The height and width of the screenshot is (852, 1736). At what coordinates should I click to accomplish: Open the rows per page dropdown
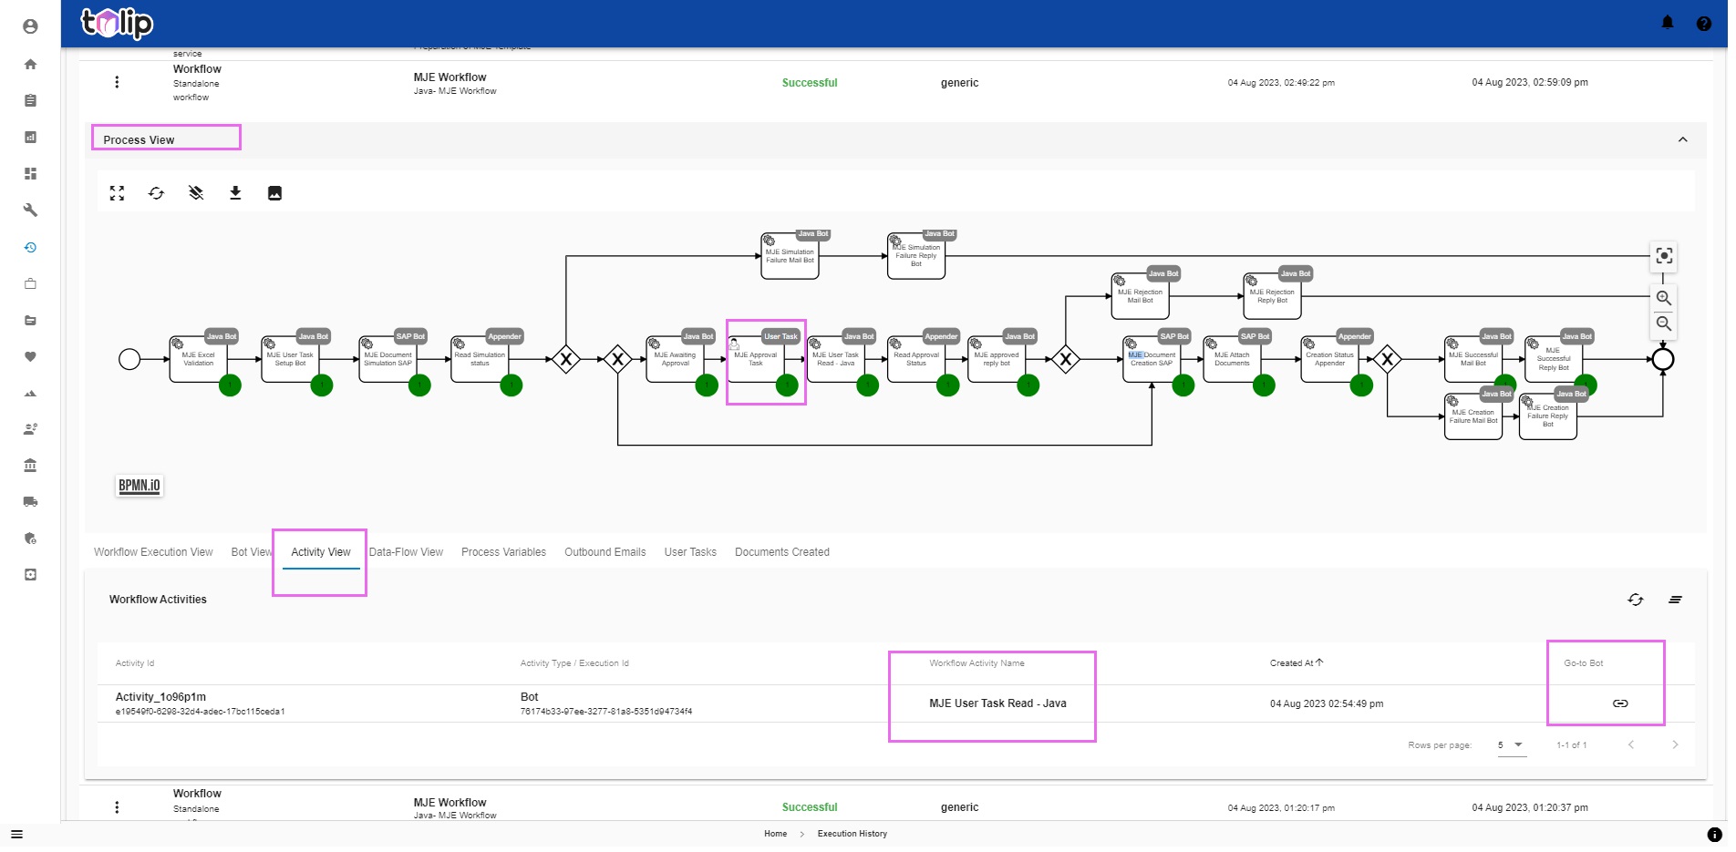(1511, 745)
